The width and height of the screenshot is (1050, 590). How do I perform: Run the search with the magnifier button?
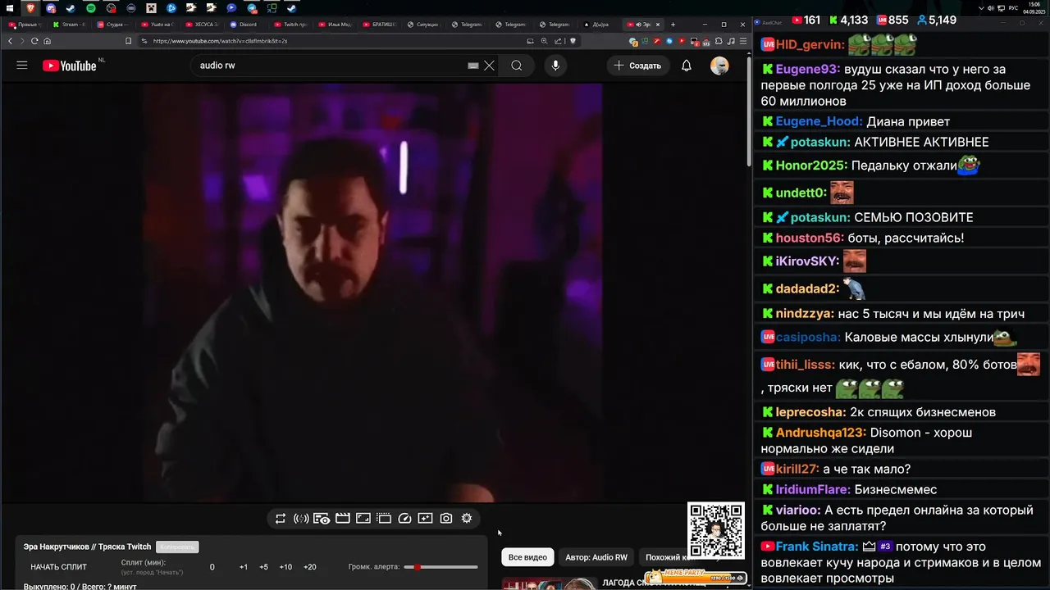(516, 66)
